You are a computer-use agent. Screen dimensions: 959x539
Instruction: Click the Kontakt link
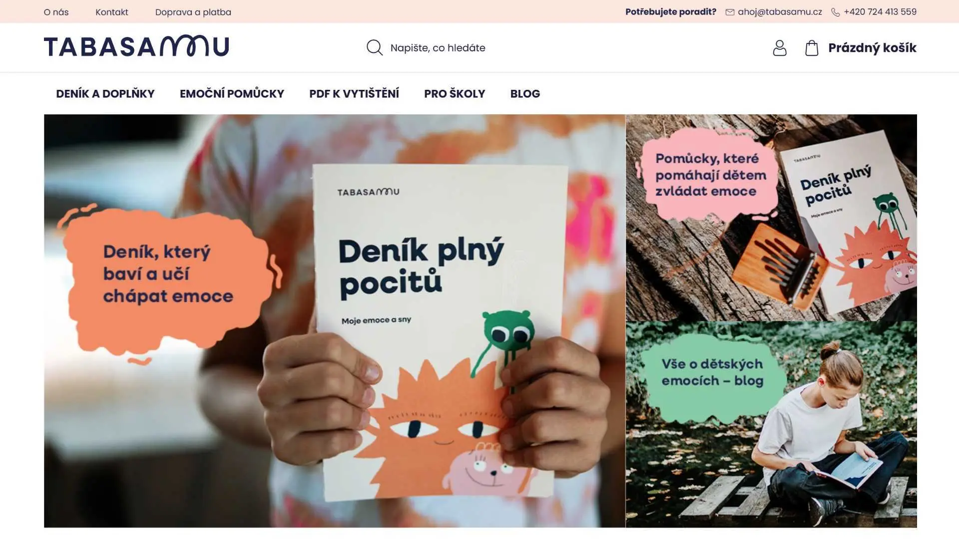pyautogui.click(x=112, y=12)
